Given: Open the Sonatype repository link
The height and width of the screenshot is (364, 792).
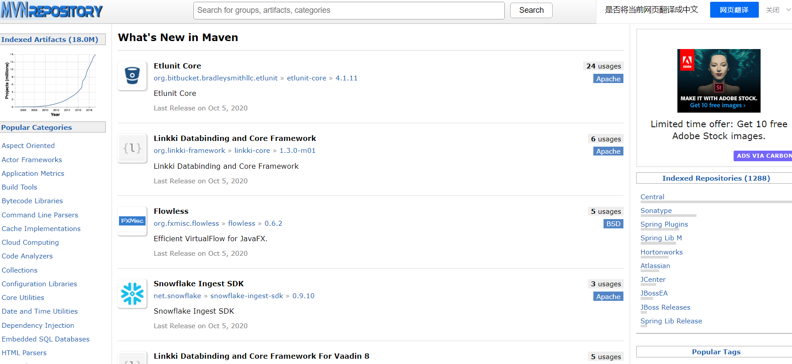Looking at the screenshot, I should (x=656, y=210).
